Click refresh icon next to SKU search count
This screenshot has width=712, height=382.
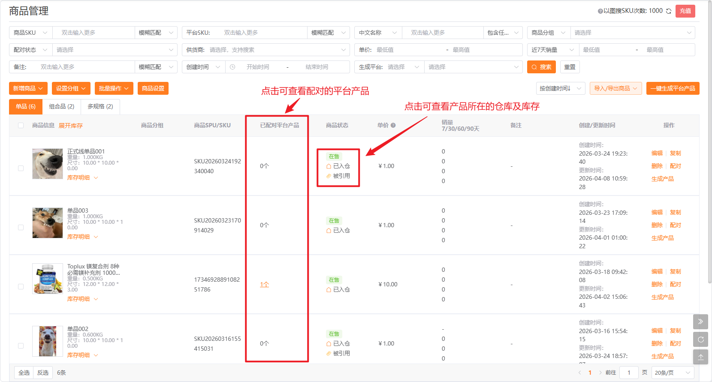pyautogui.click(x=669, y=11)
